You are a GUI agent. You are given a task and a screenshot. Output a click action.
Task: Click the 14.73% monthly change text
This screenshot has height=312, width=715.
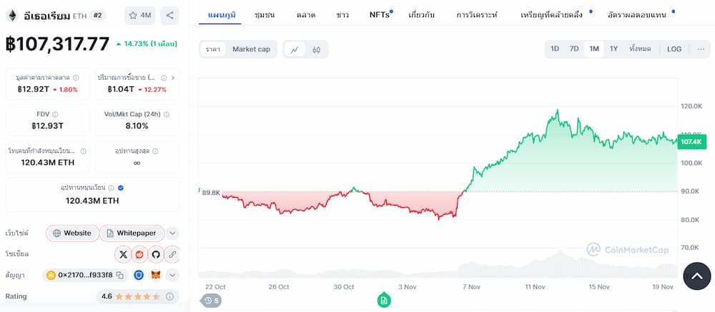coord(146,44)
